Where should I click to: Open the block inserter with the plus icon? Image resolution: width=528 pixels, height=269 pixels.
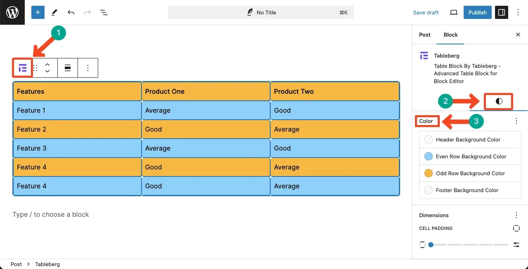(38, 12)
